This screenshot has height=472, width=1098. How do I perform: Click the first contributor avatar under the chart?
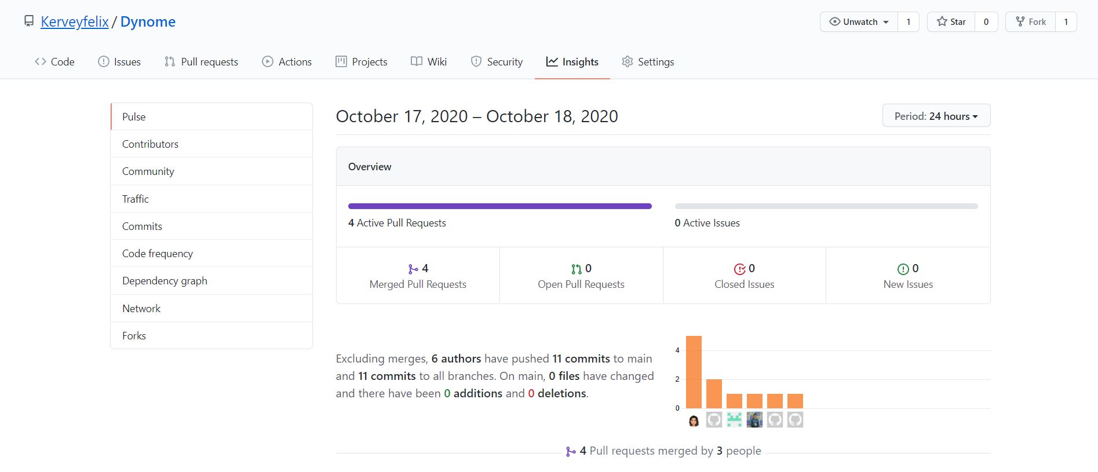(x=694, y=420)
